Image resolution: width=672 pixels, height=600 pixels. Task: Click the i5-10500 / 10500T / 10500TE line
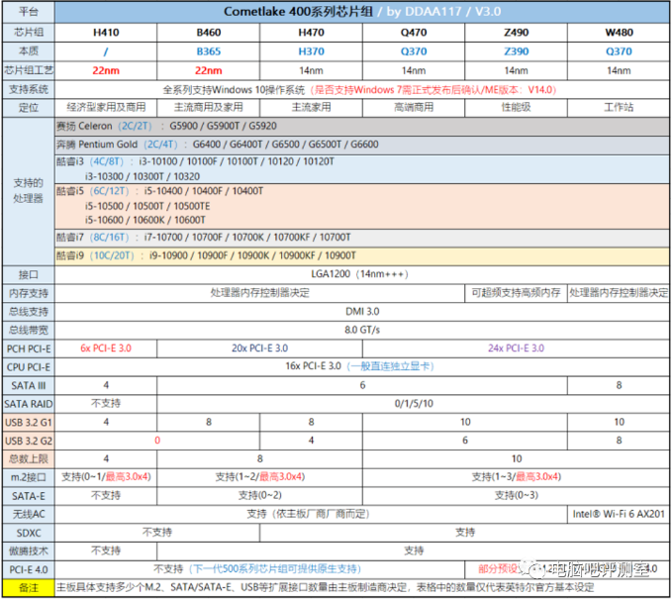[x=147, y=206]
